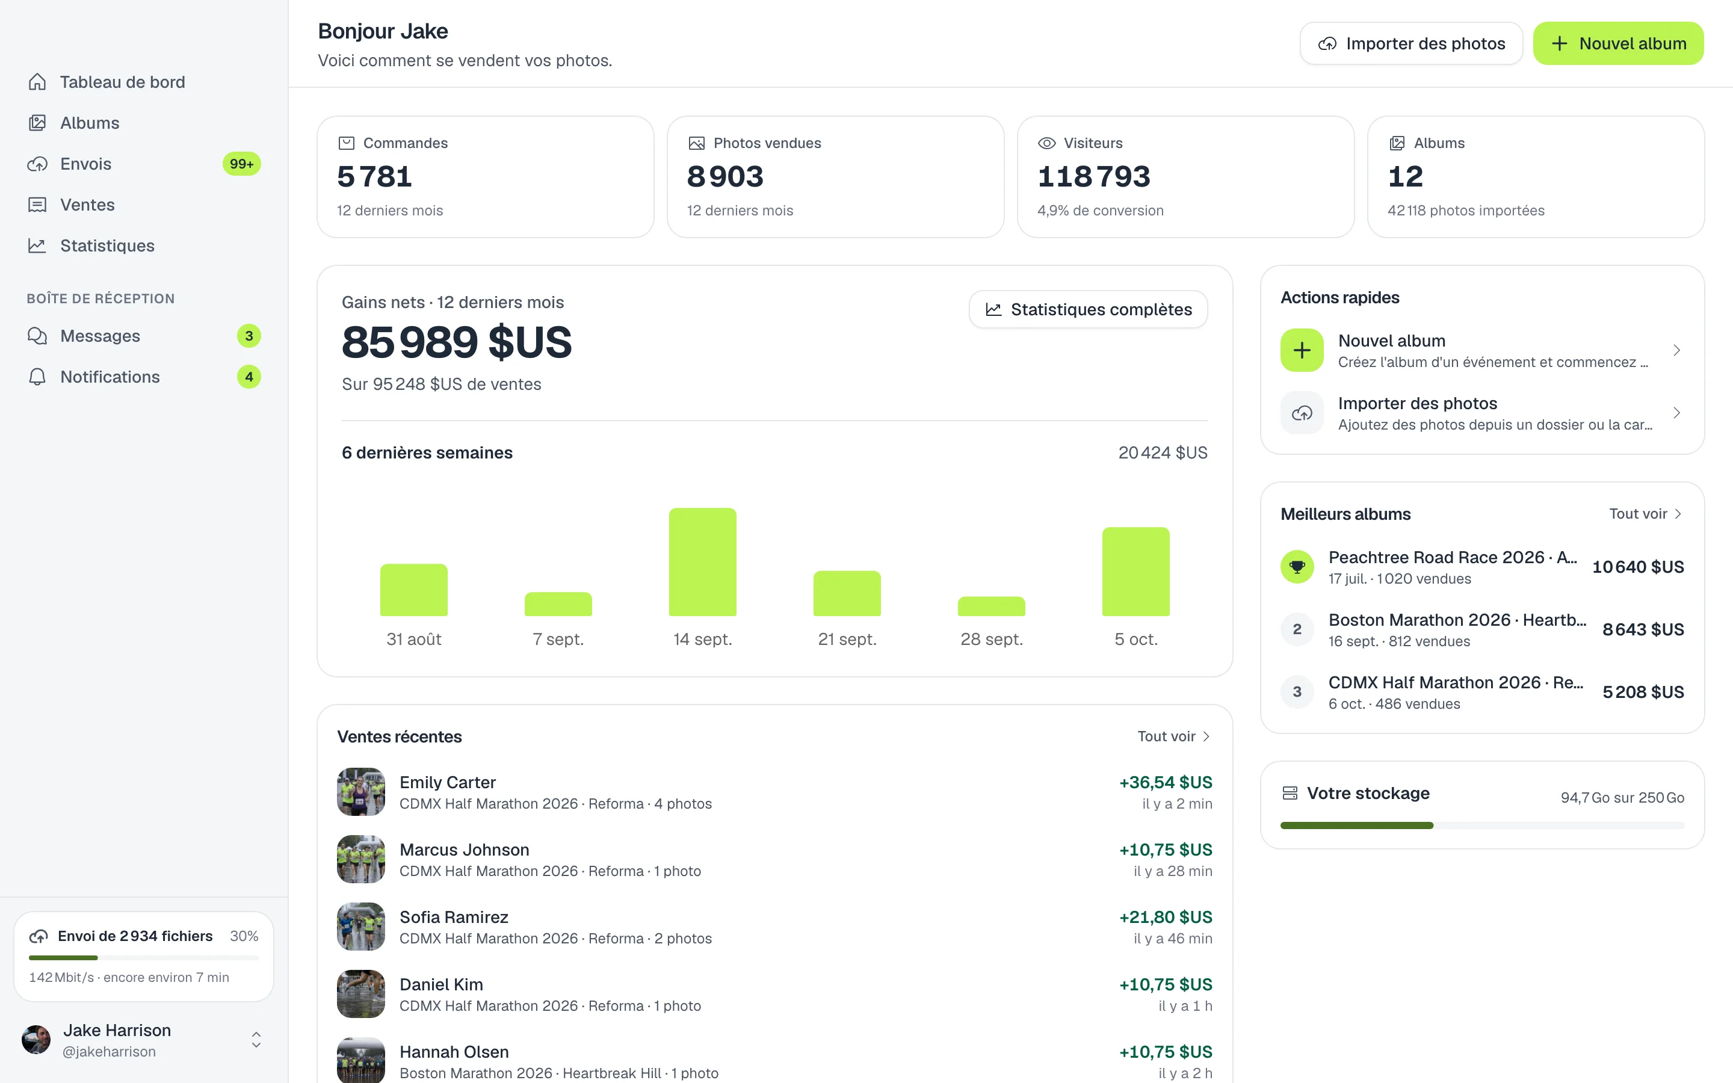Click the Commandes card icon
The image size is (1733, 1083).
click(347, 143)
